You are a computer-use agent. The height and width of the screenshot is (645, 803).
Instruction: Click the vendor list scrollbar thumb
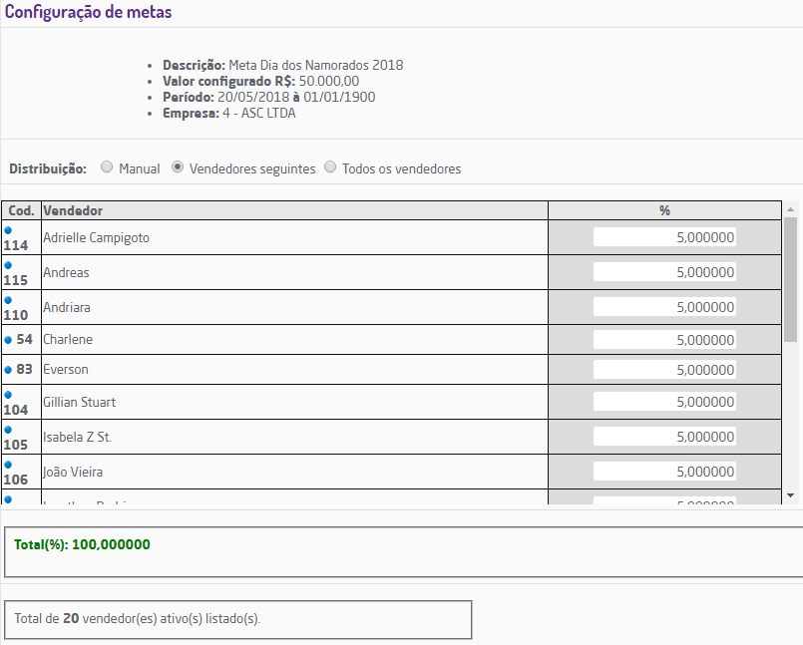(x=790, y=279)
